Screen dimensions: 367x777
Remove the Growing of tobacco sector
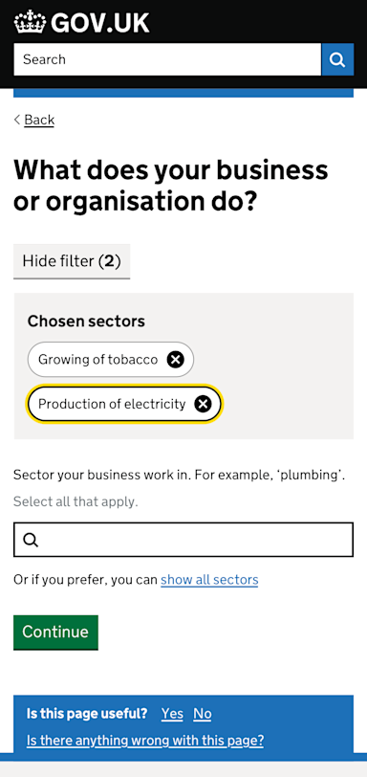(175, 359)
